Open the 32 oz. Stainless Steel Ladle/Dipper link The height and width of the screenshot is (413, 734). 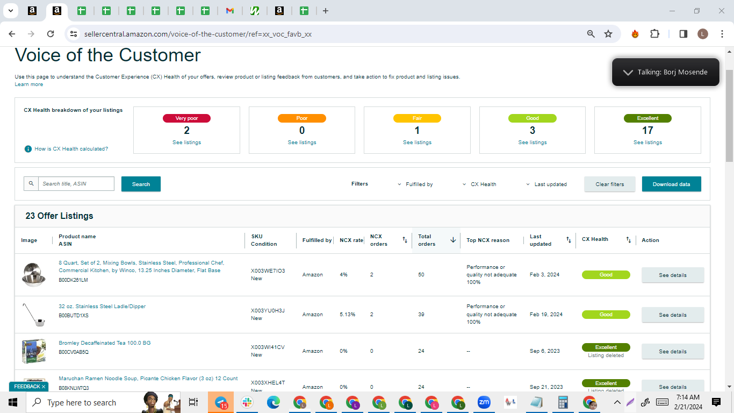(102, 307)
